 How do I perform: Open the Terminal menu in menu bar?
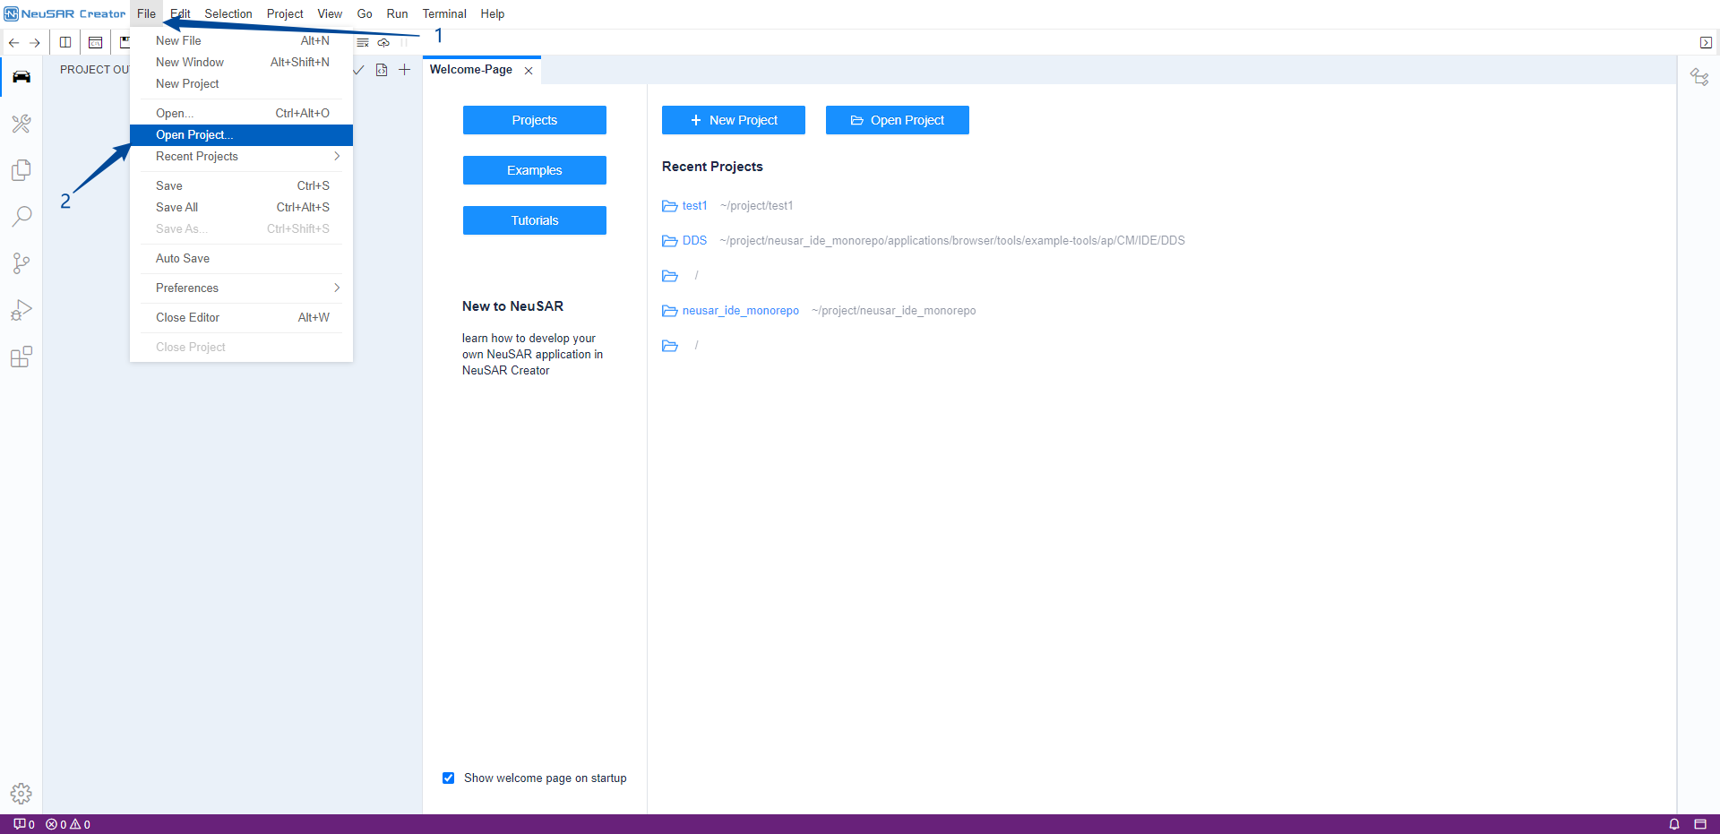click(444, 13)
